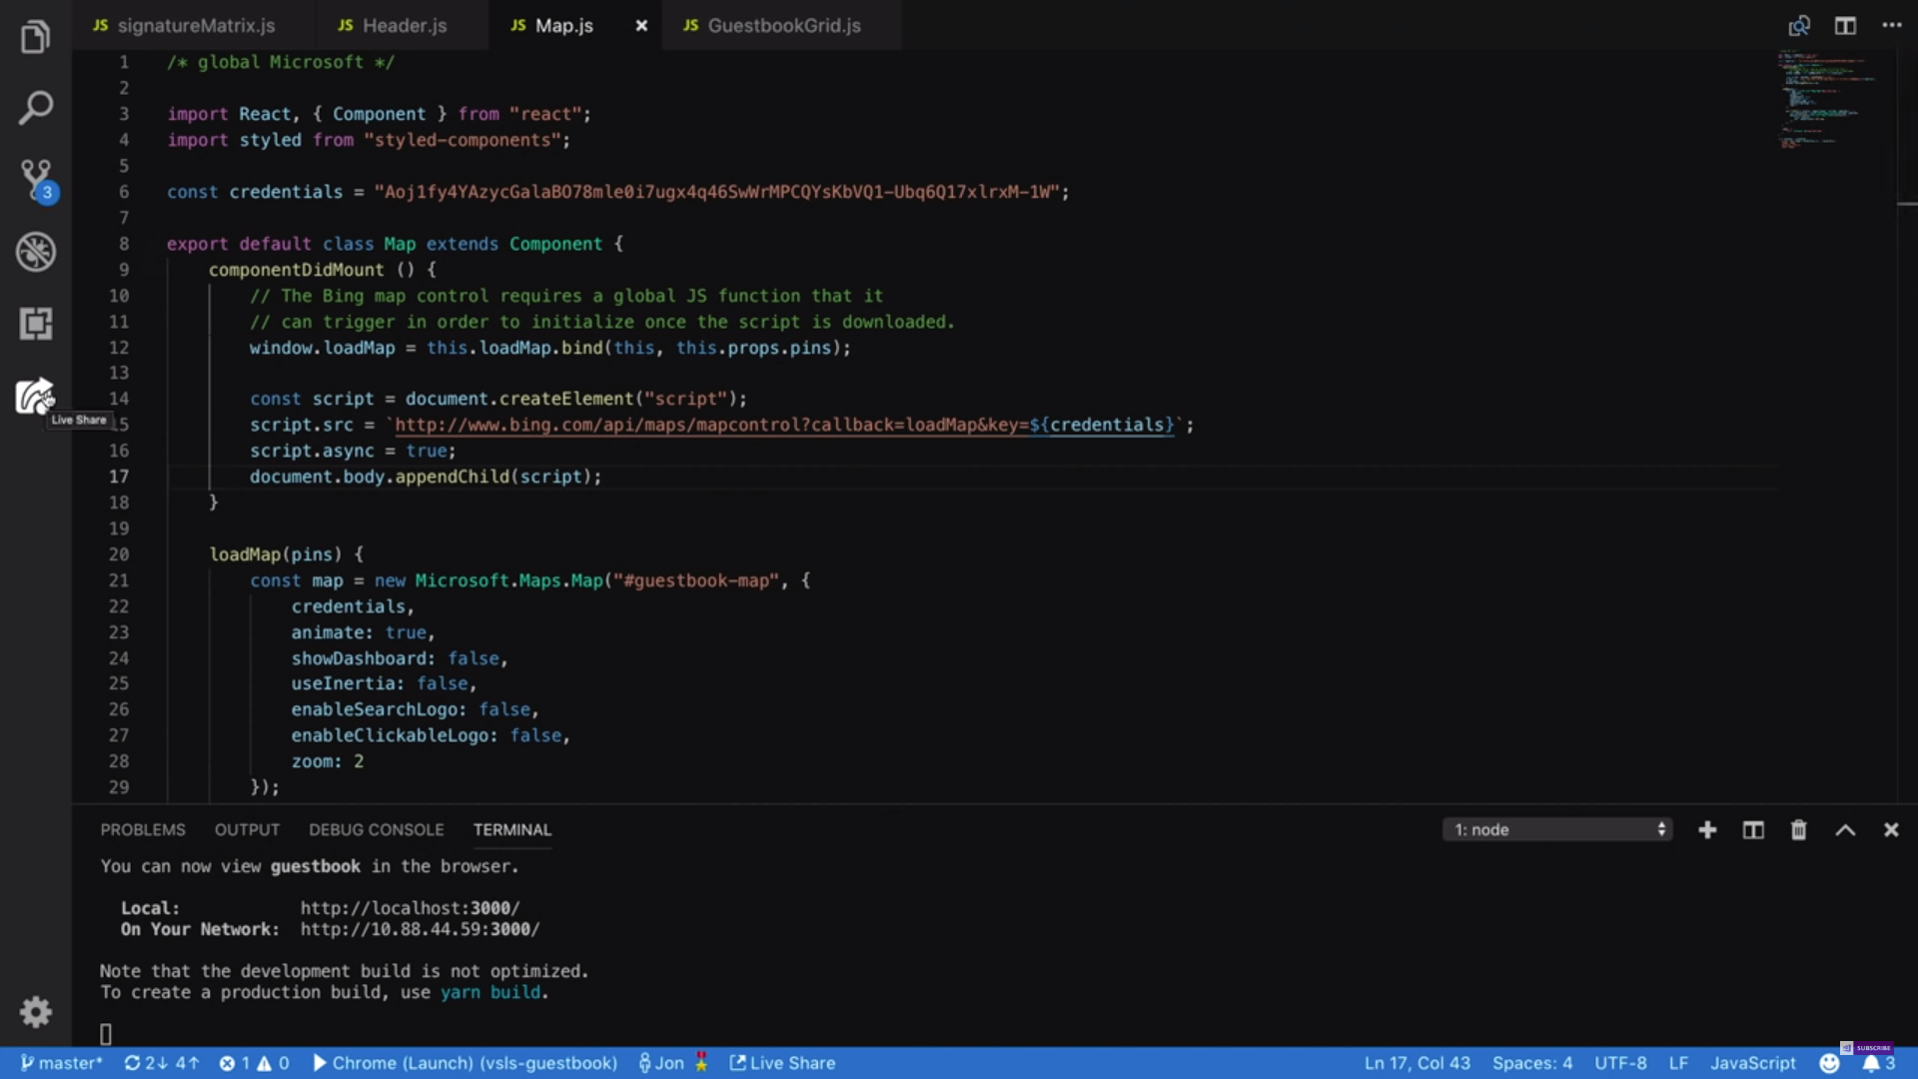Viewport: 1918px width, 1079px height.
Task: Open the Extensions view icon
Action: (x=35, y=324)
